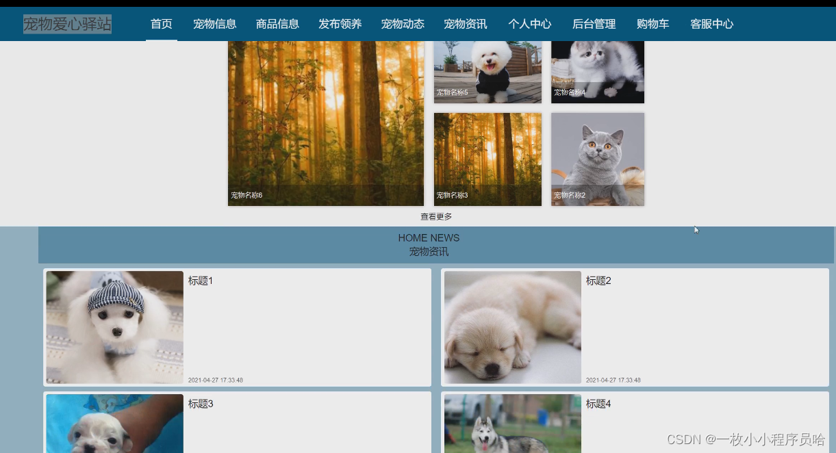Image resolution: width=836 pixels, height=453 pixels.
Task: Open the 首页 home tab
Action: (x=162, y=24)
